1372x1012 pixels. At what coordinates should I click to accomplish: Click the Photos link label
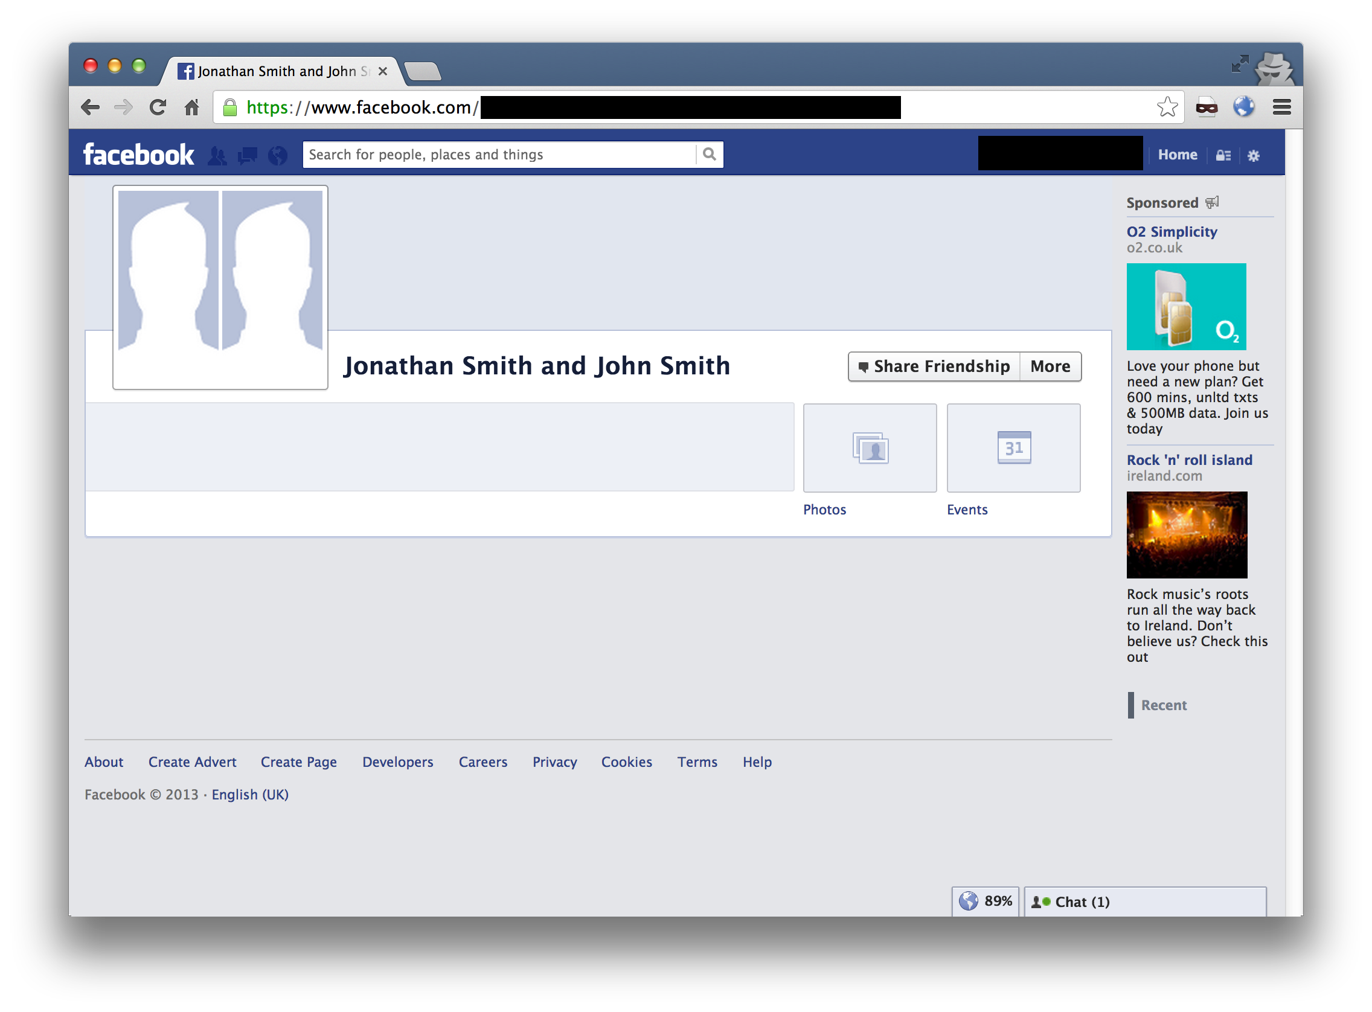(x=824, y=510)
